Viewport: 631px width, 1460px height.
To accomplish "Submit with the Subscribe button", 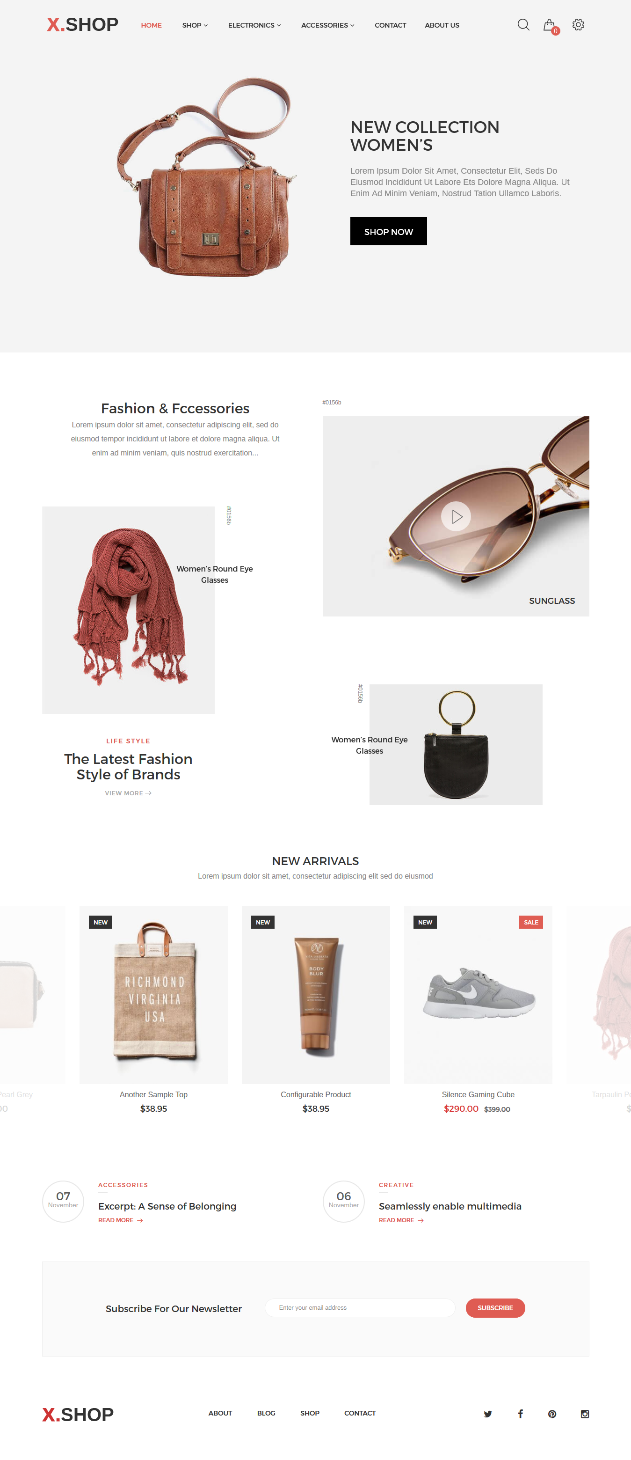I will point(495,1307).
